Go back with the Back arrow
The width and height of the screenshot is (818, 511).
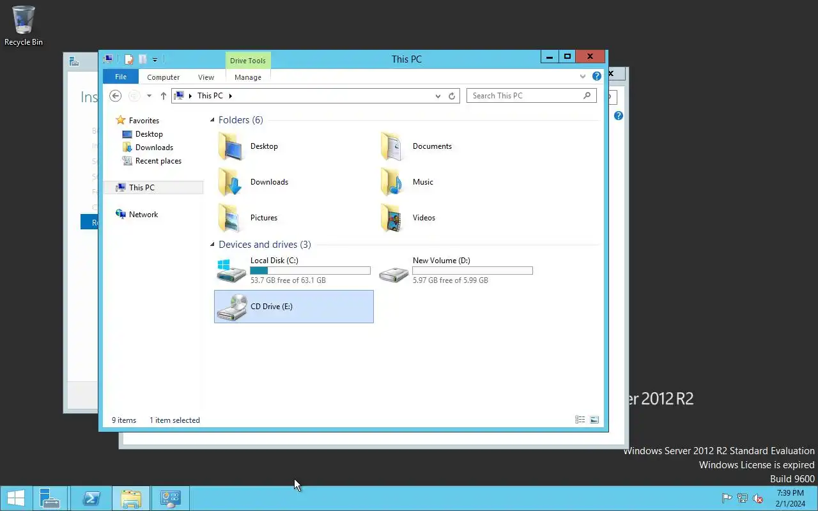[115, 96]
